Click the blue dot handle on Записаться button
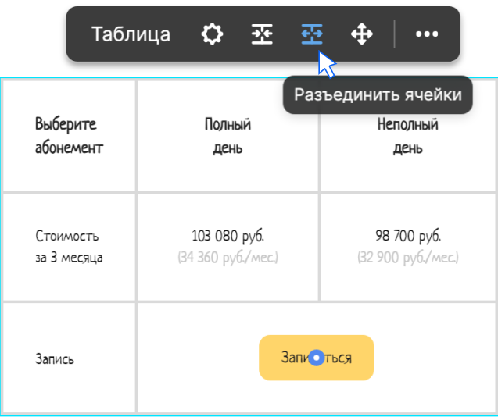The image size is (498, 417). click(x=317, y=358)
